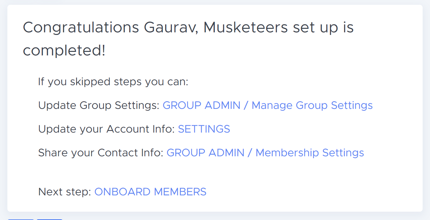Click the word "MEMBERS" in the ONBOARD MEMBERS link

180,192
